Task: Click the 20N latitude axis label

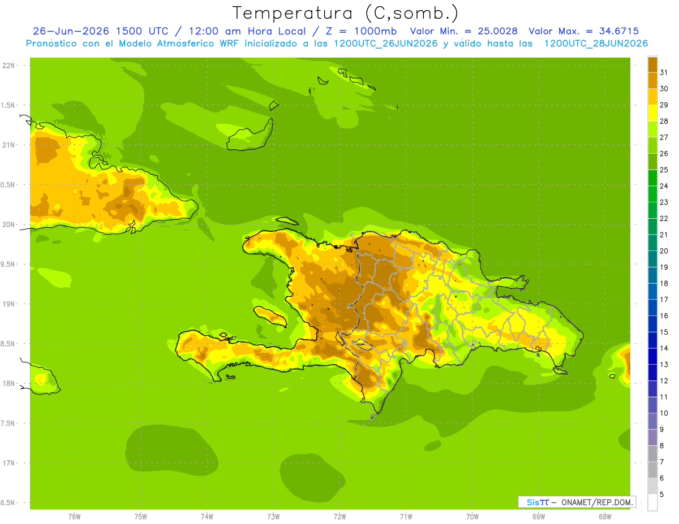Action: click(8, 224)
